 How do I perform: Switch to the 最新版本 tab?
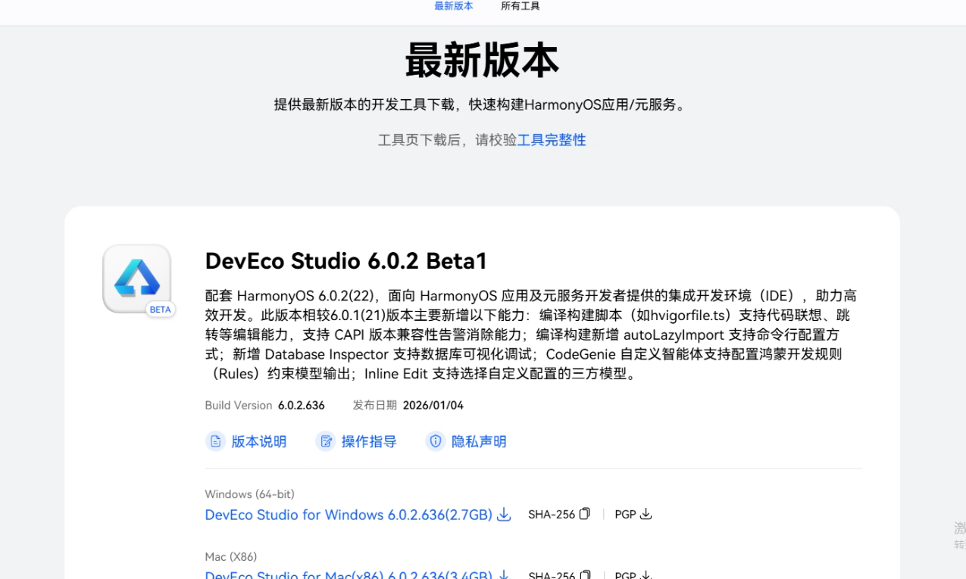click(453, 6)
